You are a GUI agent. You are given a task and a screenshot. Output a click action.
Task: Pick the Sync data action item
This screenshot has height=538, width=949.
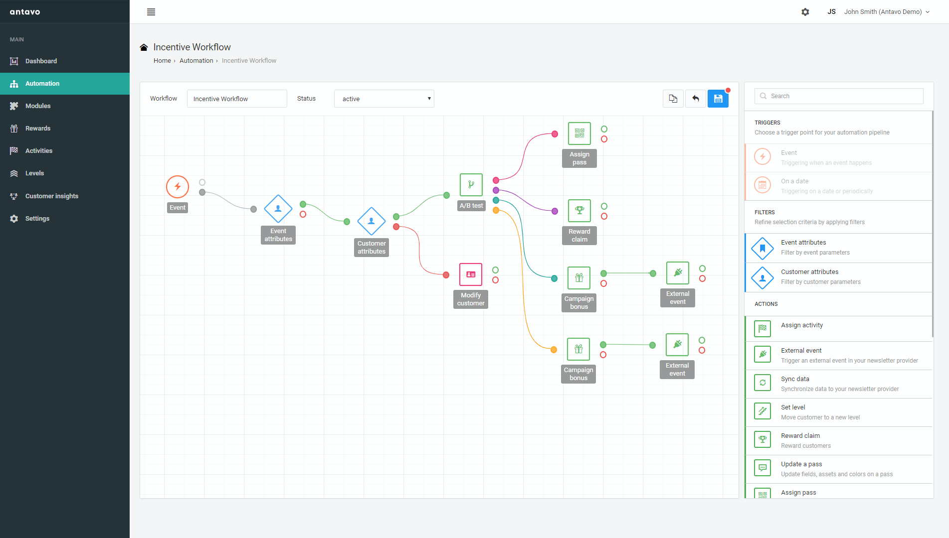[x=838, y=384]
